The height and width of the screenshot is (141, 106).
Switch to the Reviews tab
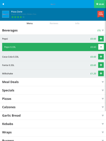pyautogui.click(x=54, y=23)
